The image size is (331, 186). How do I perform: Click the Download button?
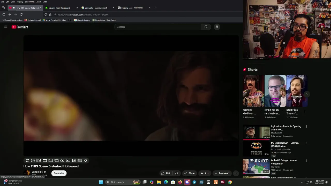(222, 173)
